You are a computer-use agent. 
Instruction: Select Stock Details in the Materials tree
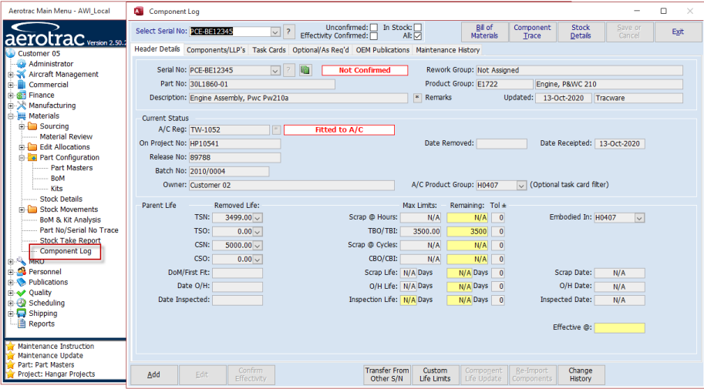coord(61,199)
